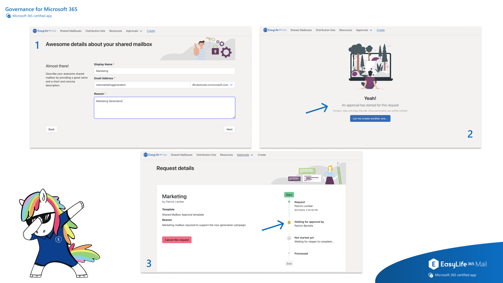Screen dimensions: 503x283
Task: Click the Create link in navigation
Action: coord(151,31)
